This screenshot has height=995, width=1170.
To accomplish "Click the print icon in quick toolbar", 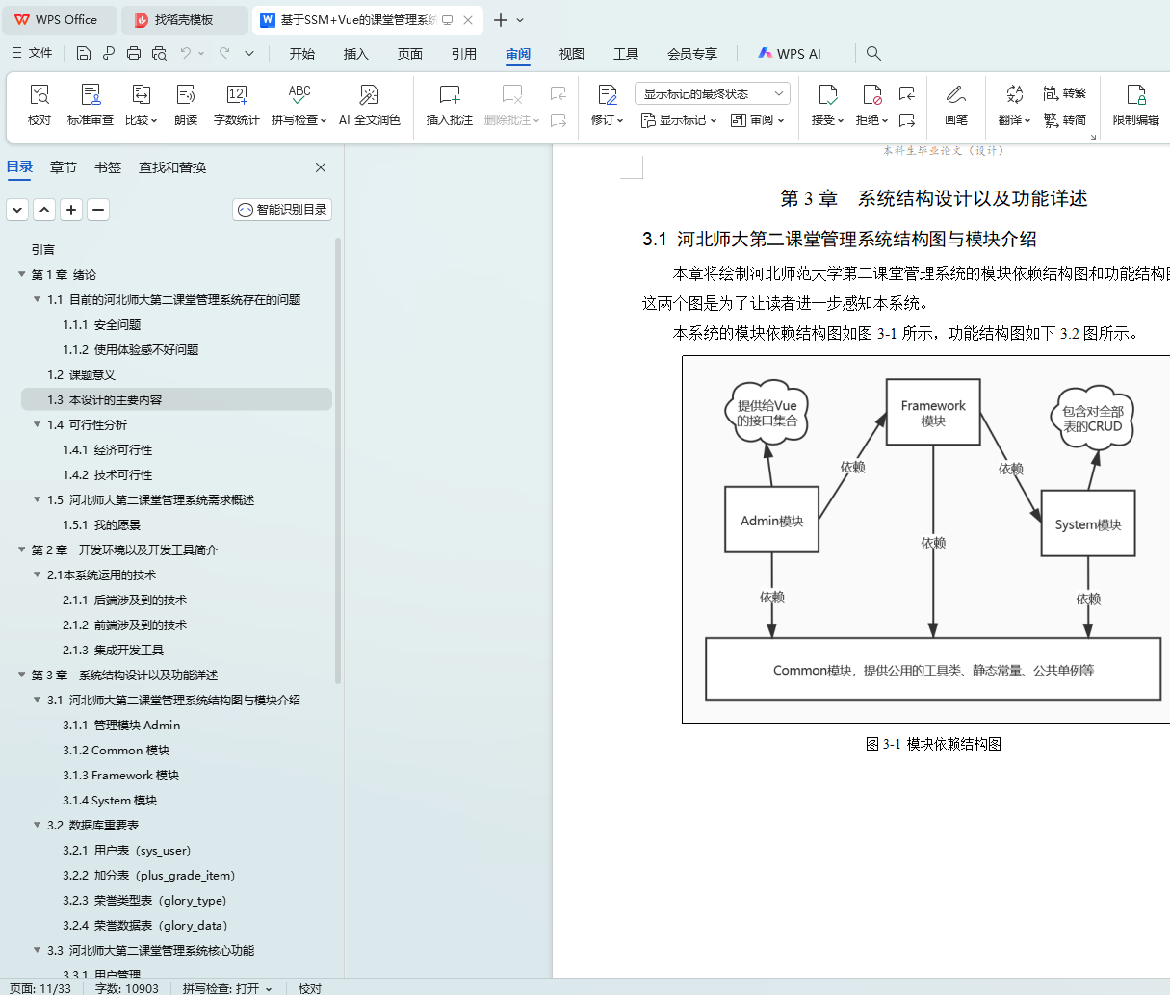I will tap(134, 53).
